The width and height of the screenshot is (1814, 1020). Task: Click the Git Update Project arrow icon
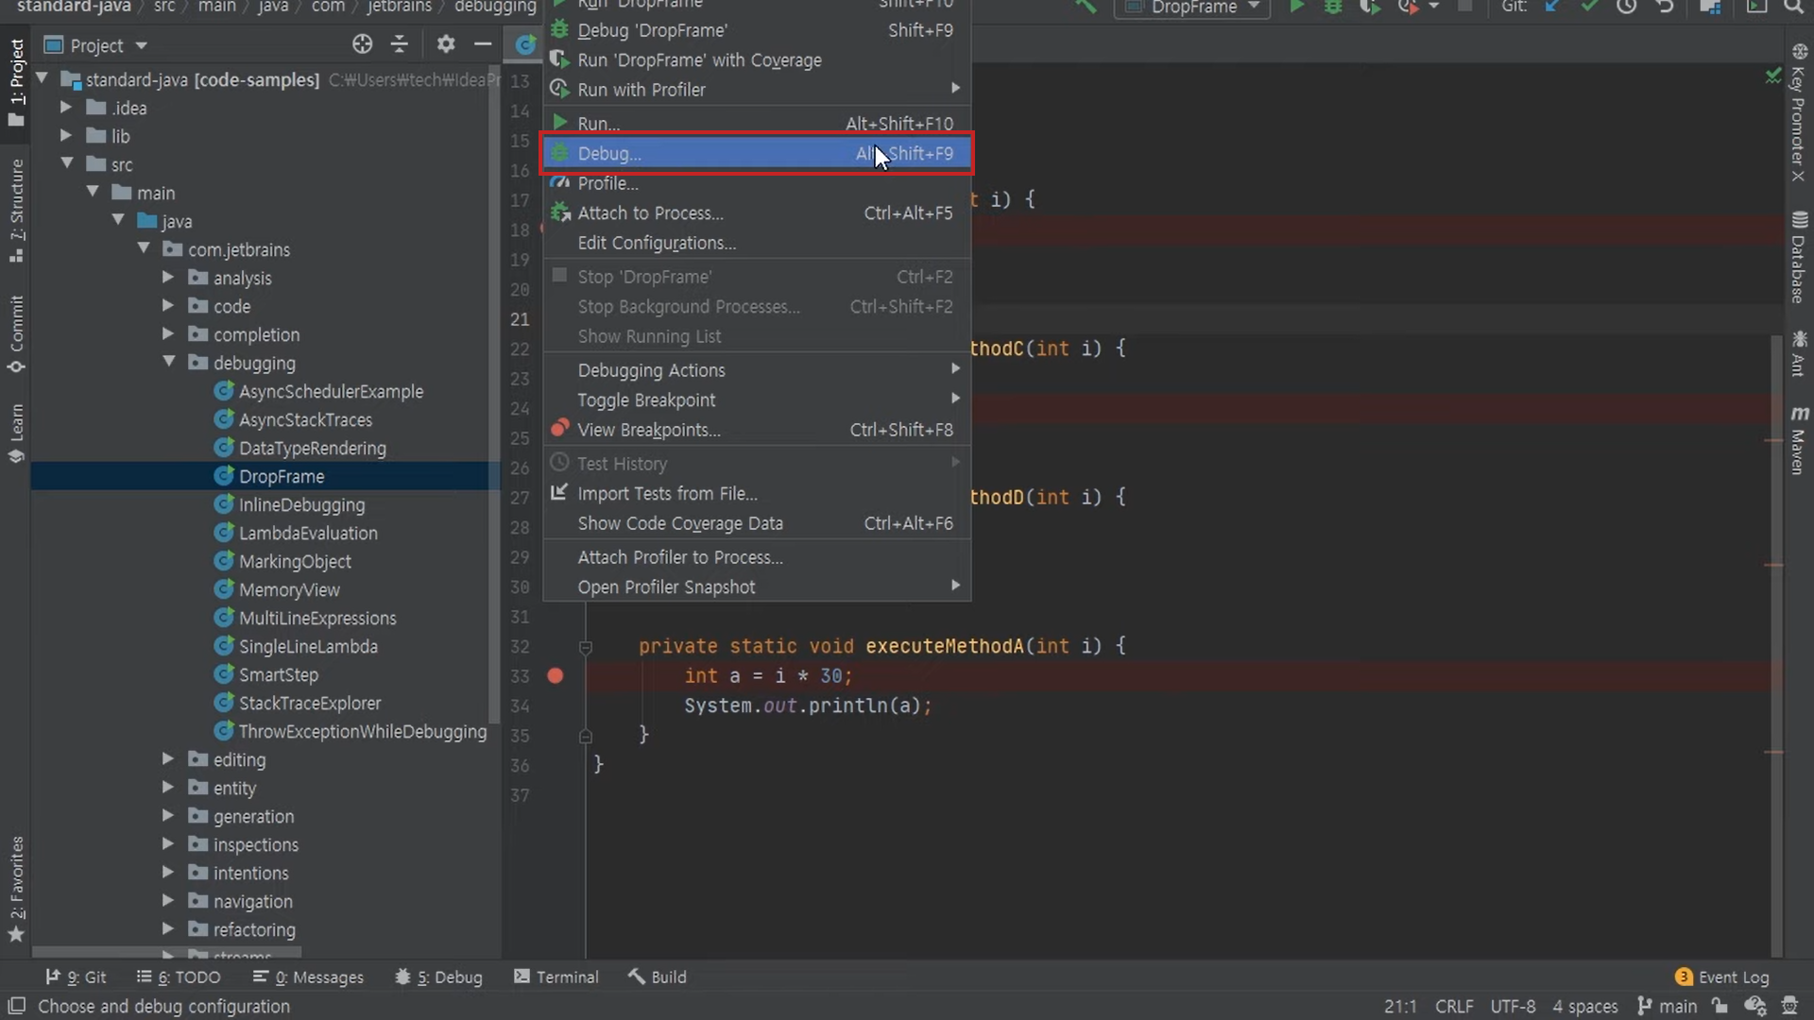pyautogui.click(x=1552, y=7)
